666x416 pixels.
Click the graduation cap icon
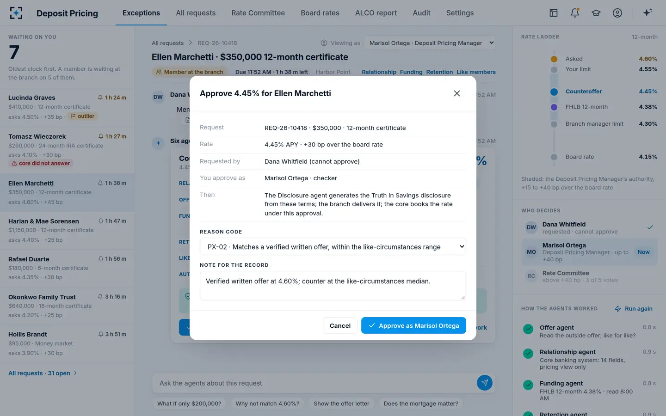tap(596, 13)
